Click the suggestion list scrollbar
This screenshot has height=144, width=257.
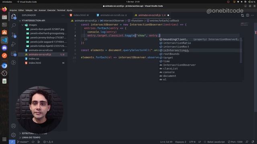tap(241, 50)
